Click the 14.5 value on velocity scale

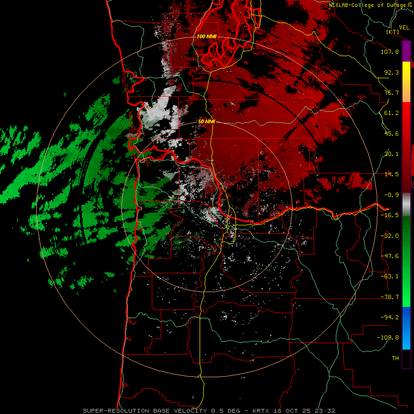[x=391, y=174]
